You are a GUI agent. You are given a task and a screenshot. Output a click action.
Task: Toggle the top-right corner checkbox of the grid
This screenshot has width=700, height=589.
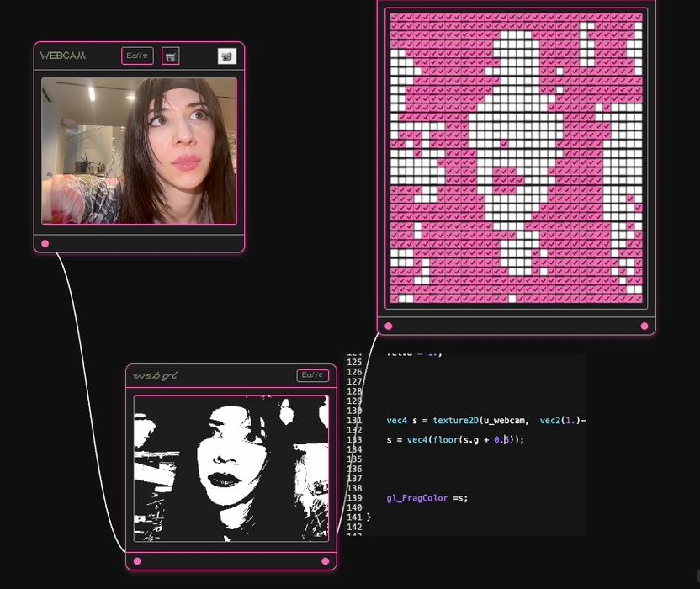639,18
